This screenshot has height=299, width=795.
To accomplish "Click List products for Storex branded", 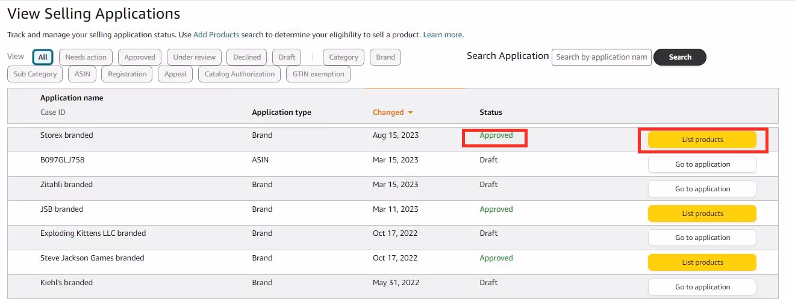I will click(702, 140).
